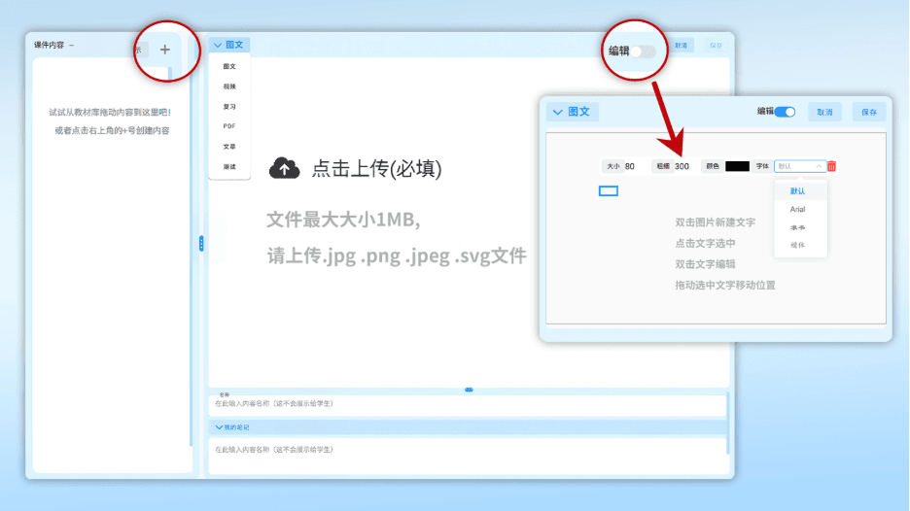Choose Arial from the font list
The height and width of the screenshot is (511, 910).
click(798, 209)
